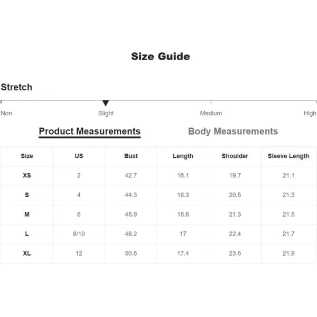Click the Size Guide heading
This screenshot has height=317, width=317.
(161, 56)
